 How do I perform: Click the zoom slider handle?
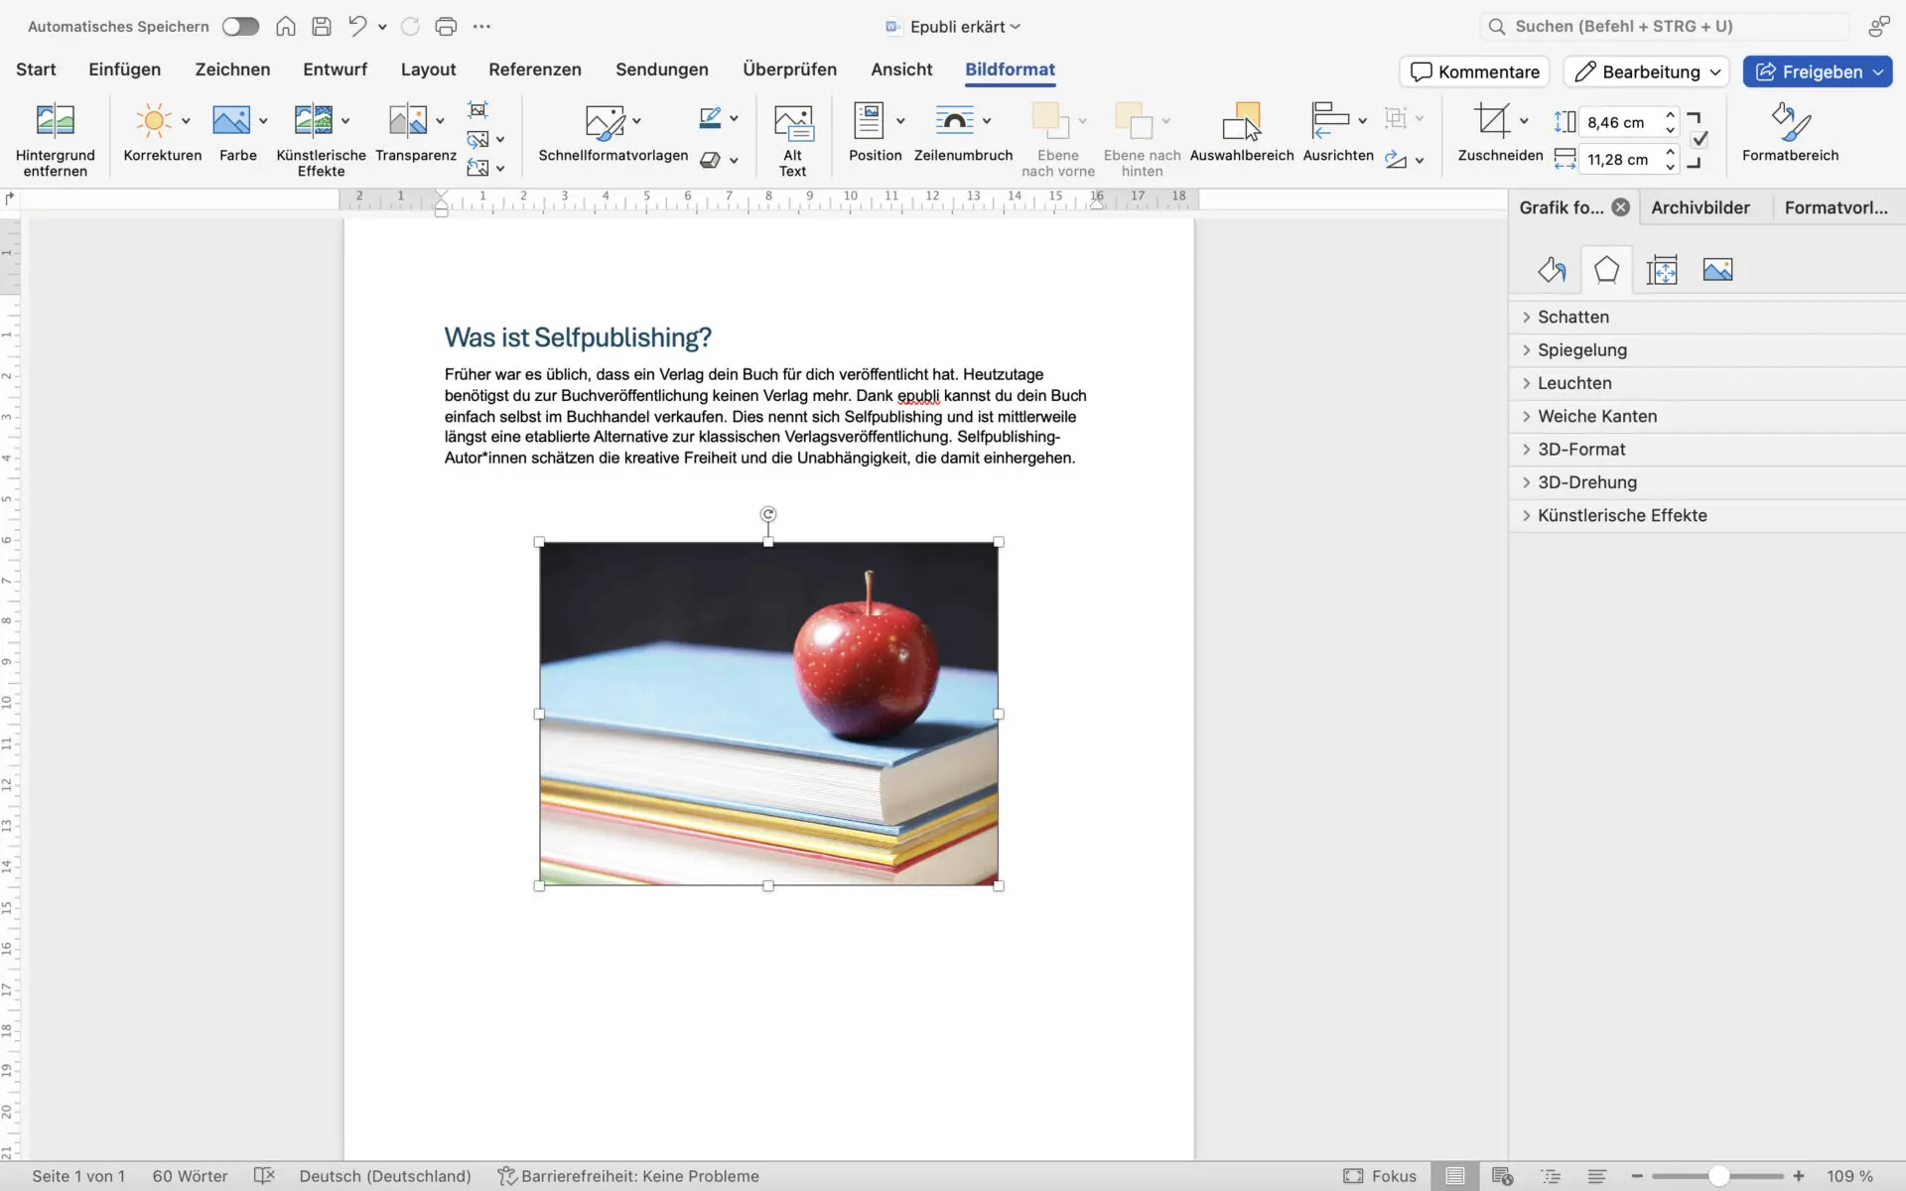1719,1176
